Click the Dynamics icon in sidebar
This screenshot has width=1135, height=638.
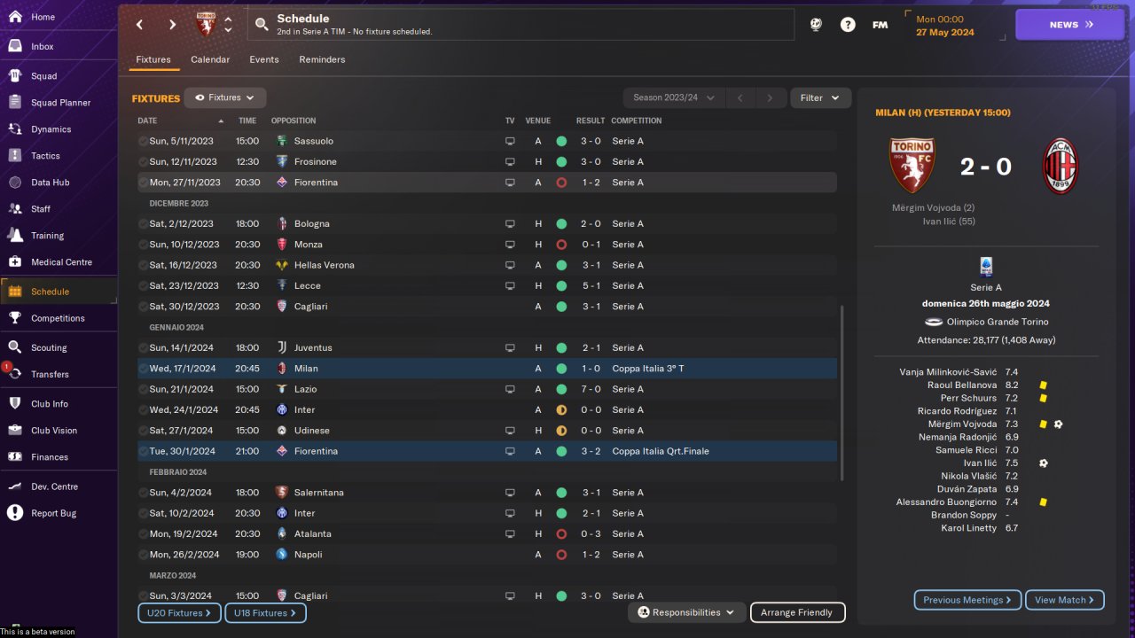(15, 129)
